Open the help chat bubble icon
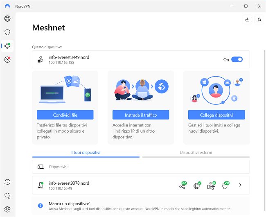The width and height of the screenshot is (266, 217). (x=7, y=182)
